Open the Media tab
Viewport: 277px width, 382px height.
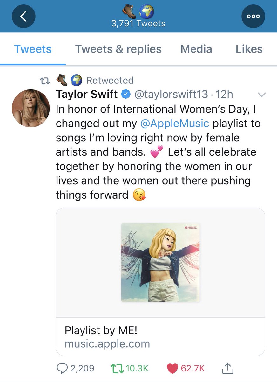pos(196,49)
